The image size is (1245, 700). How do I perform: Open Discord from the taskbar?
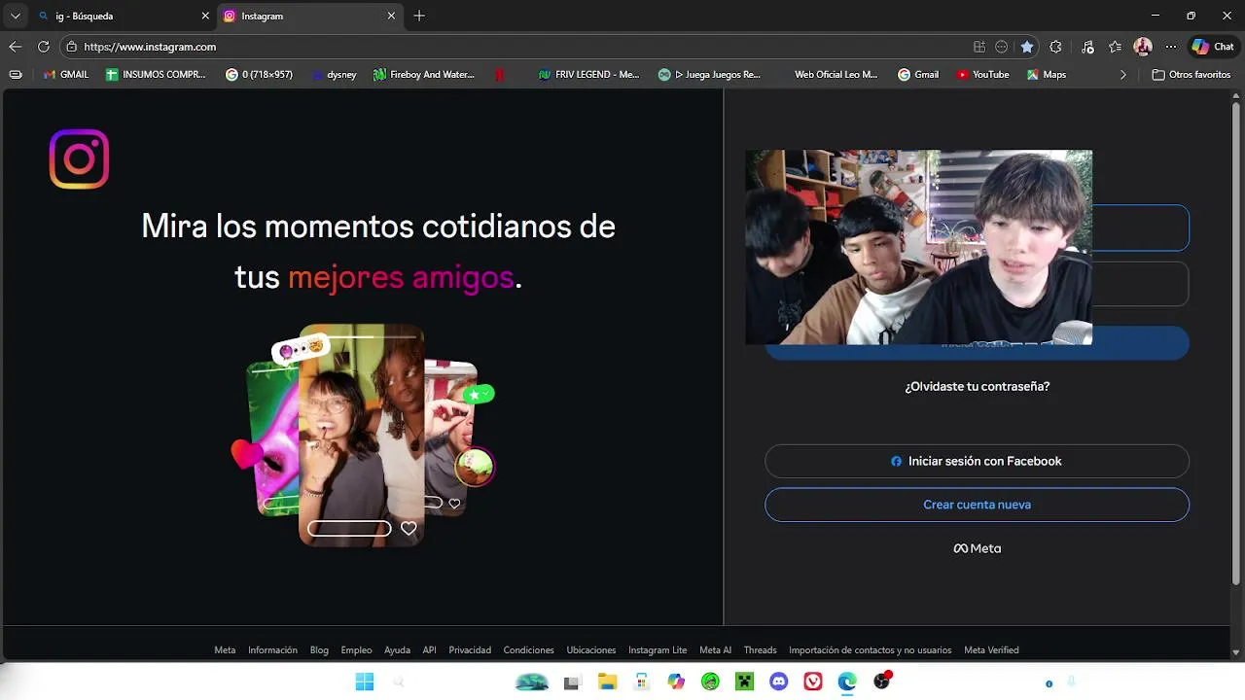[x=778, y=682]
